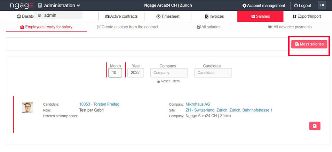332x152 pixels.
Task: Click the power icon beside Logout
Action: click(x=296, y=6)
